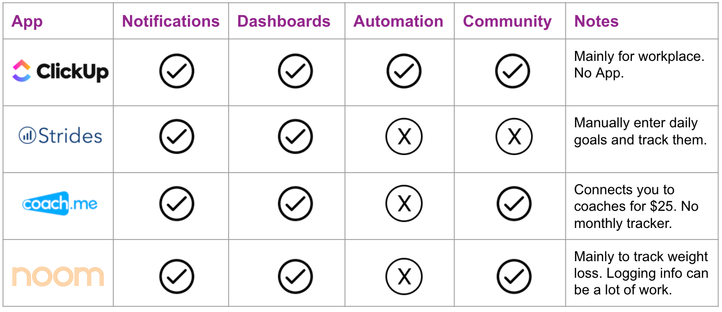Click the Strides logo
722x312 pixels.
60,136
